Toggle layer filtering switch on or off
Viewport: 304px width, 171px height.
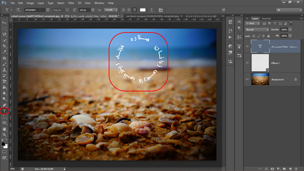pyautogui.click(x=291, y=23)
